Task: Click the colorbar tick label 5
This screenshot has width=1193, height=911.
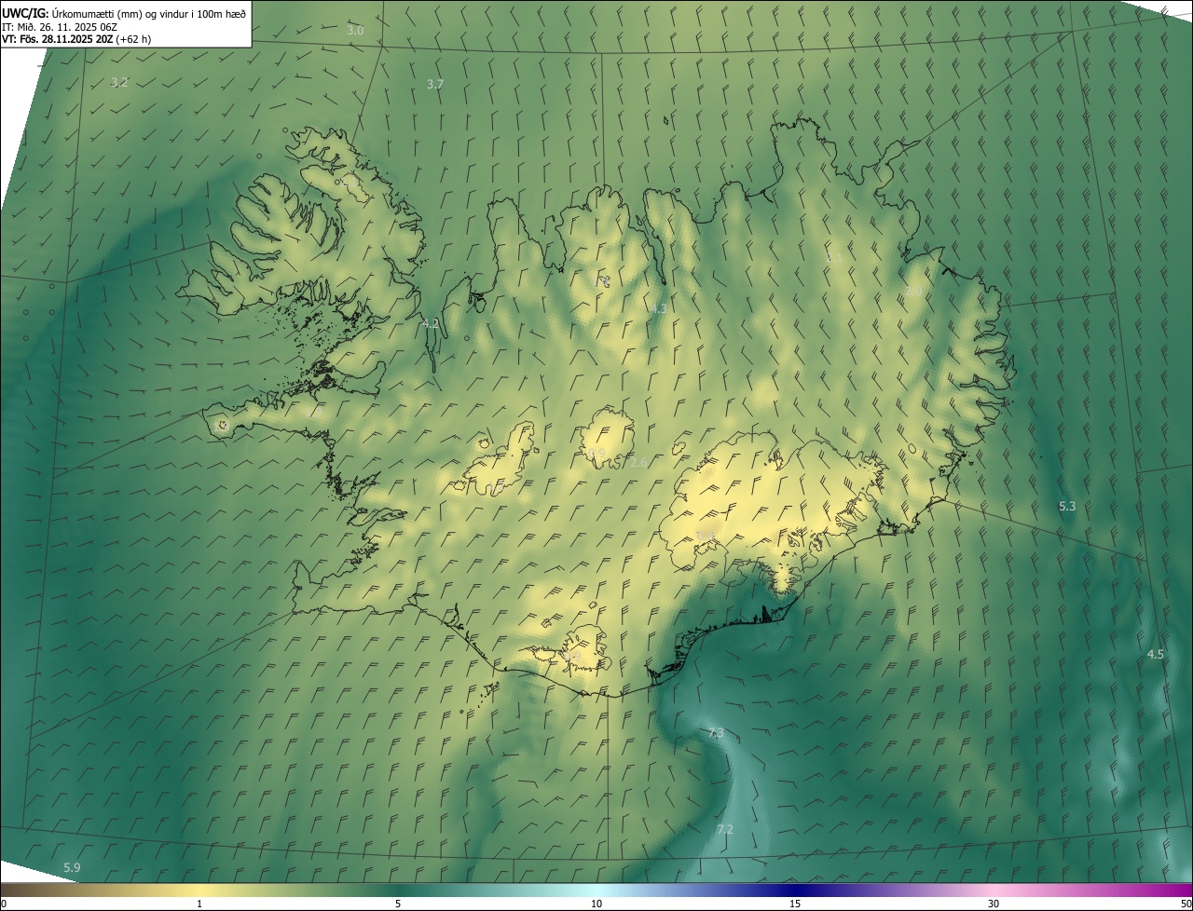Action: 398,904
